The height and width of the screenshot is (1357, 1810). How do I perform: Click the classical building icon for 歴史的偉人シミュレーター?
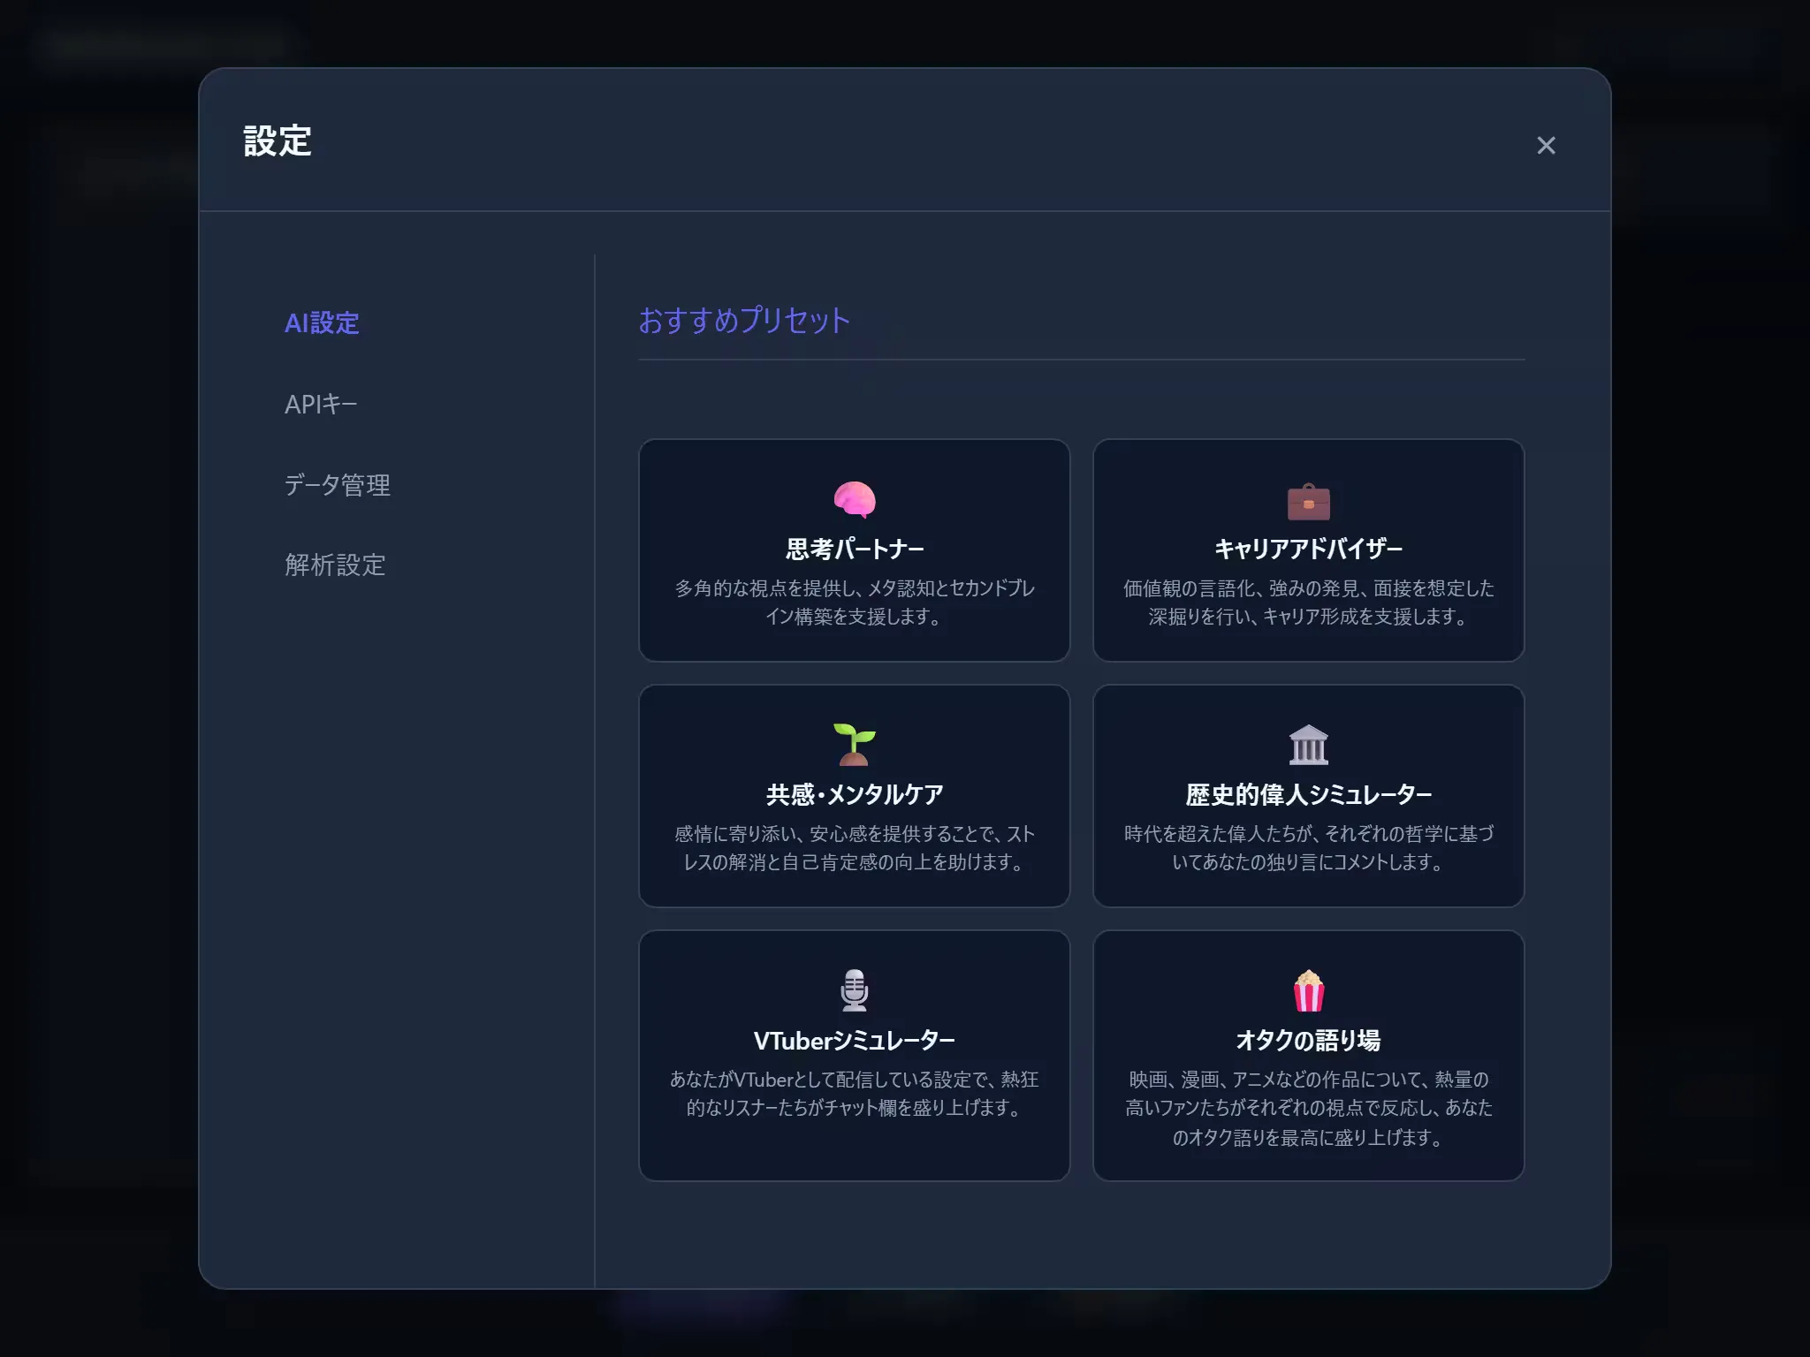click(x=1308, y=745)
